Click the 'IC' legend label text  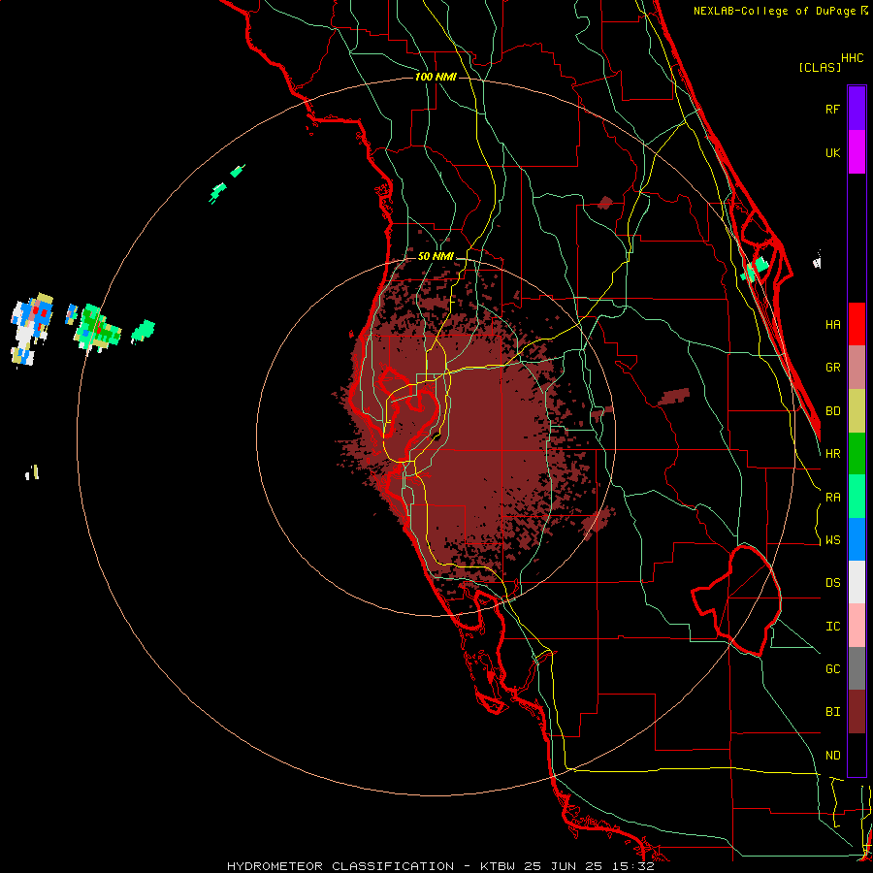832,626
